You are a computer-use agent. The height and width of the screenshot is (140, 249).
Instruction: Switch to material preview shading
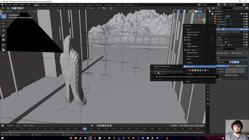coord(198,11)
